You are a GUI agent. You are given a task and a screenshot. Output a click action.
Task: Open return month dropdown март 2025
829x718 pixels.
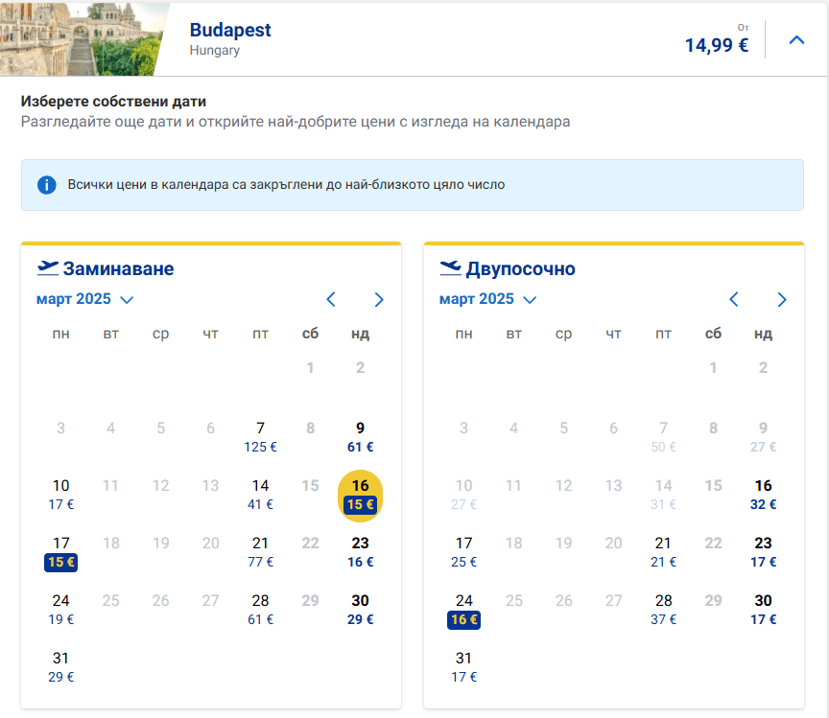(487, 299)
